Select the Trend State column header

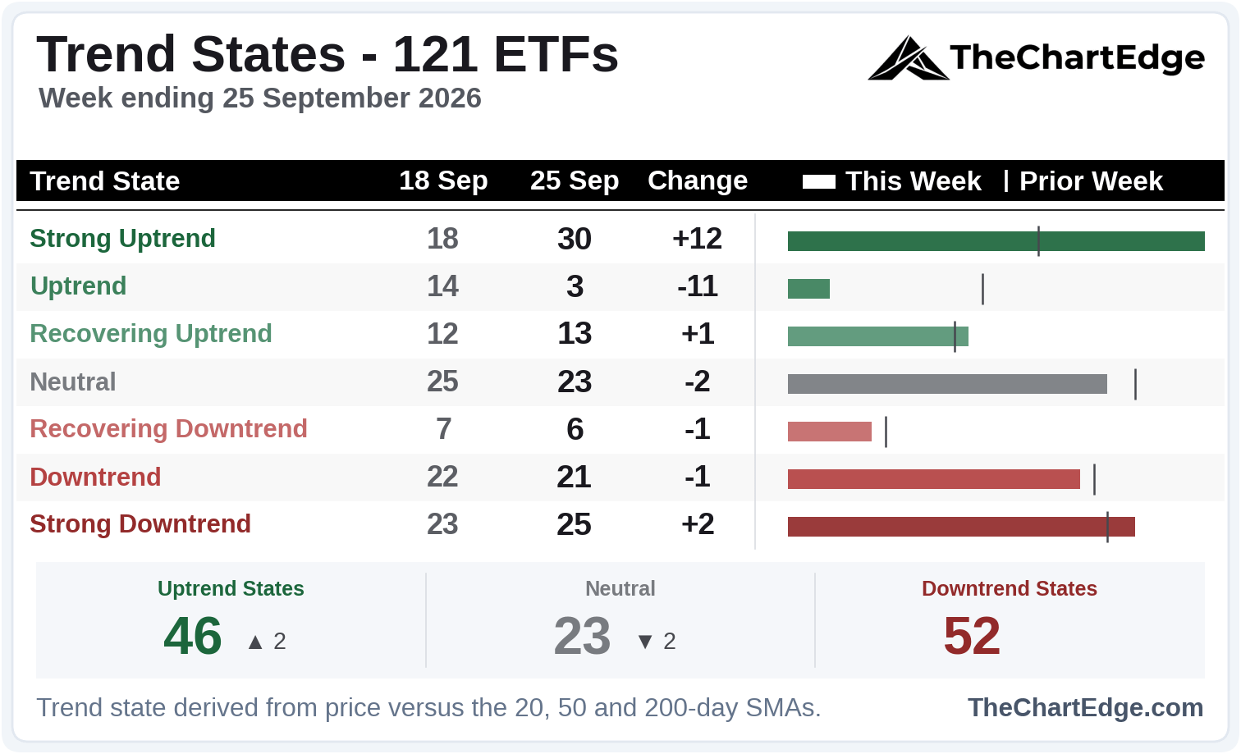click(x=105, y=181)
